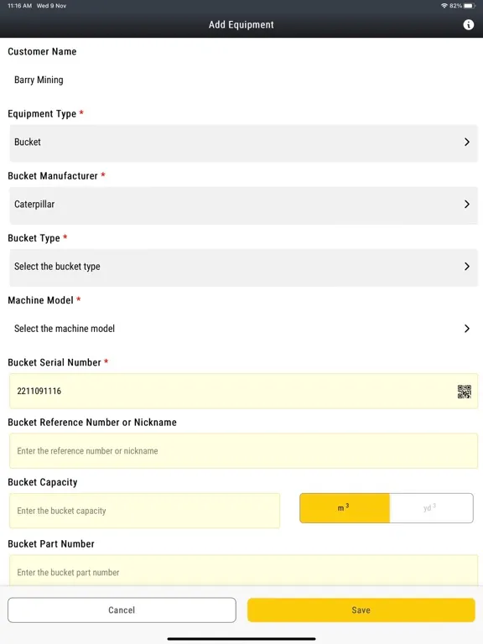Tap the battery indicator icon

click(470, 6)
